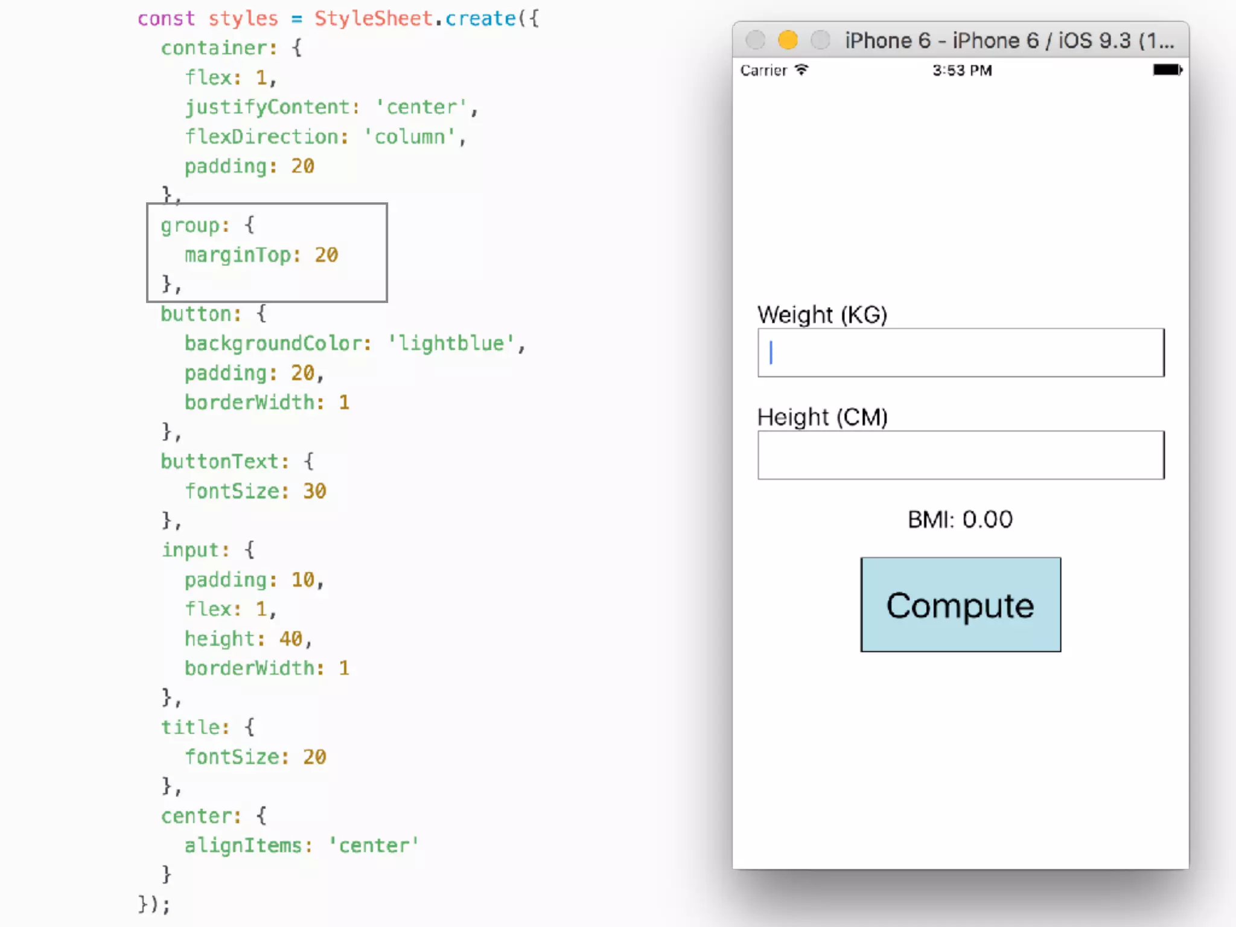The height and width of the screenshot is (927, 1236).
Task: Click the yellow minimize window button
Action: pyautogui.click(x=788, y=40)
